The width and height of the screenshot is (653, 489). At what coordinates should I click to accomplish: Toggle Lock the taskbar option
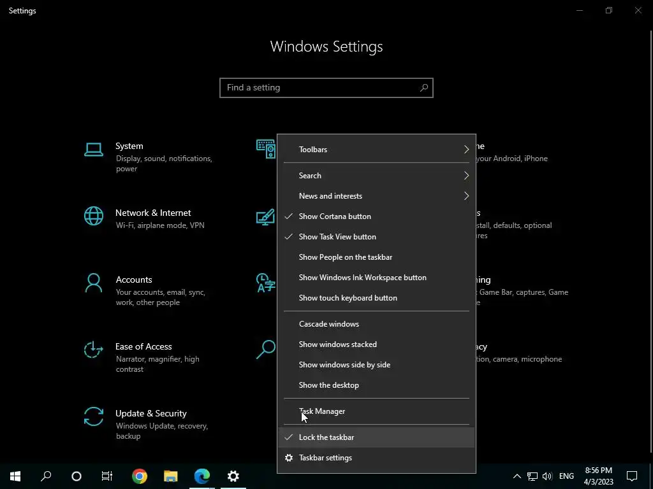pyautogui.click(x=376, y=437)
